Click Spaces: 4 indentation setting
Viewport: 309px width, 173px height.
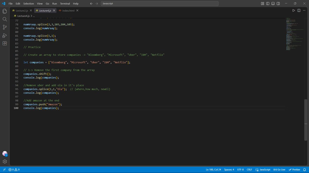pyautogui.click(x=229, y=170)
